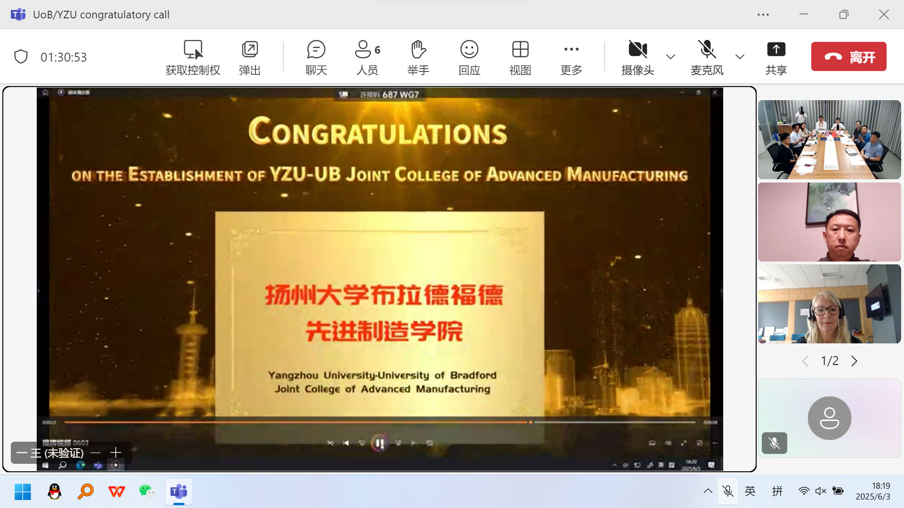Show hidden icons in system tray
This screenshot has height=508, width=904.
pyautogui.click(x=708, y=491)
